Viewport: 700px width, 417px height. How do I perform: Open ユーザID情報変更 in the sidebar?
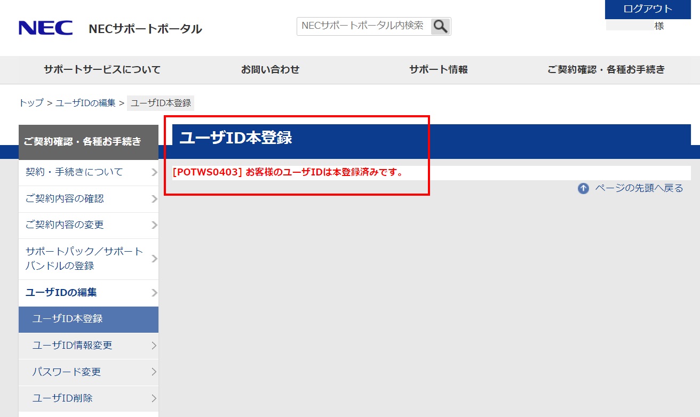tap(88, 346)
